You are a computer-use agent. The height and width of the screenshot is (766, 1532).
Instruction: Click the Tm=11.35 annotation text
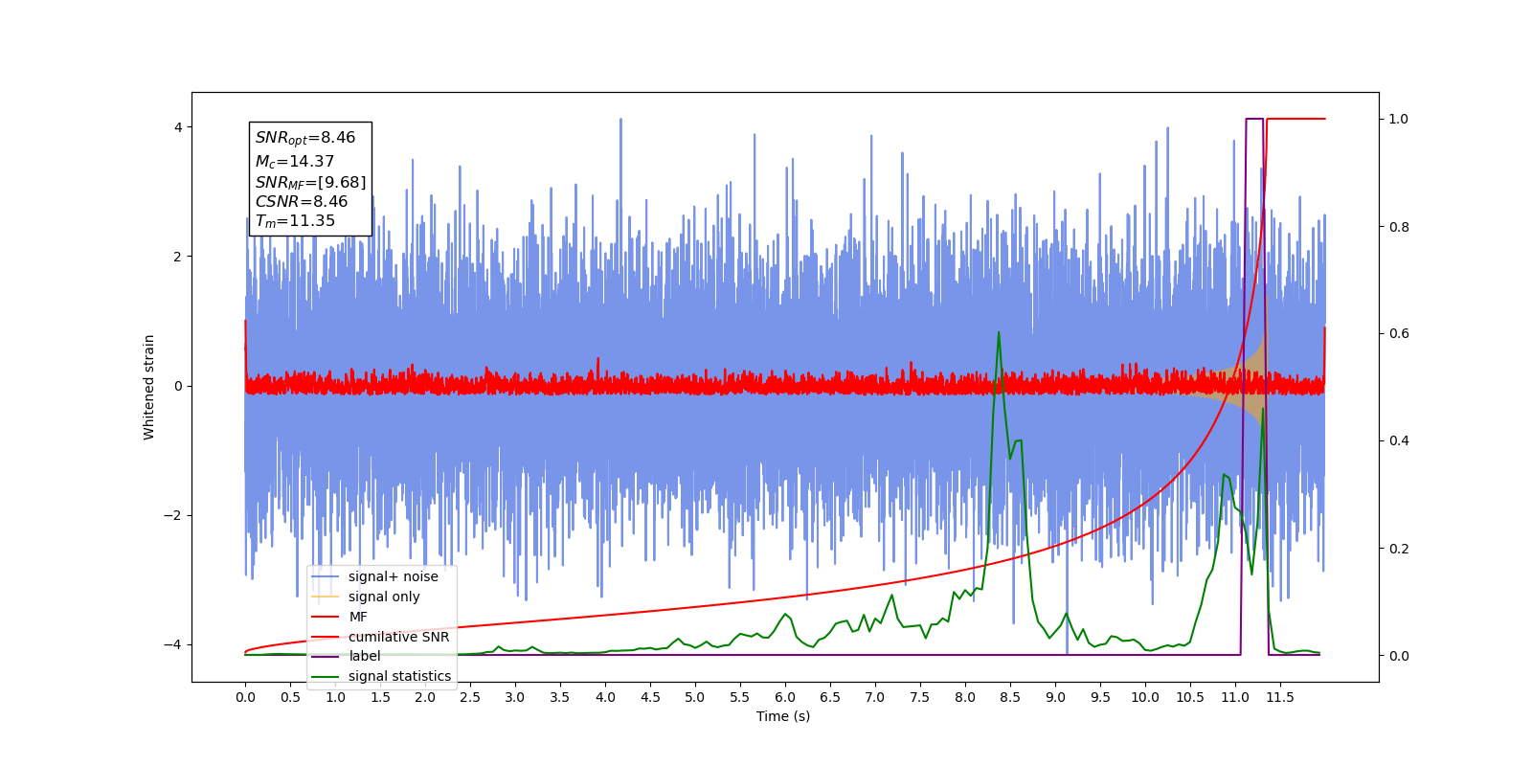[x=295, y=221]
